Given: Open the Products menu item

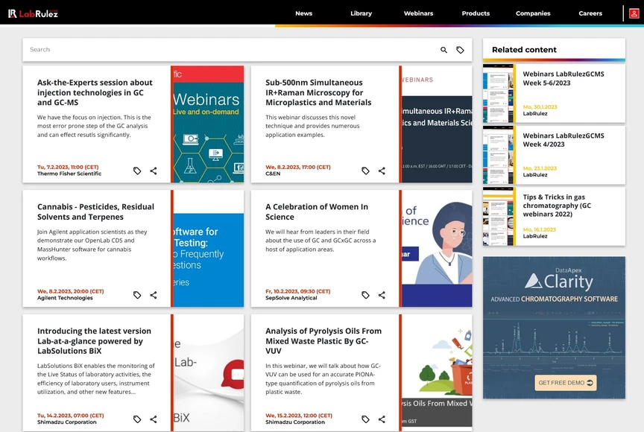Looking at the screenshot, I should pos(476,13).
